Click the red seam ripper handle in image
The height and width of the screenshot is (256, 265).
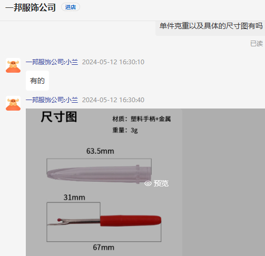tap(131, 221)
